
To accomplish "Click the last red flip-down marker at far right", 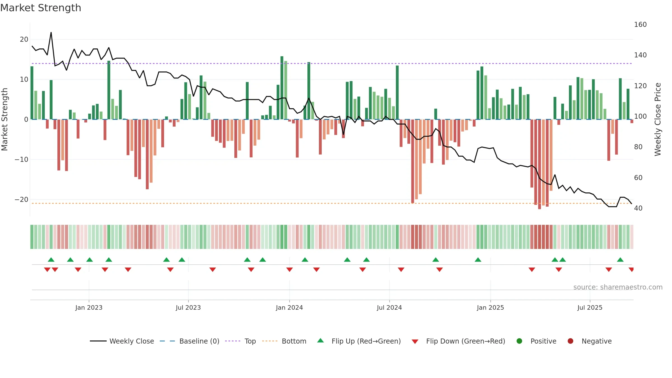I will point(631,270).
